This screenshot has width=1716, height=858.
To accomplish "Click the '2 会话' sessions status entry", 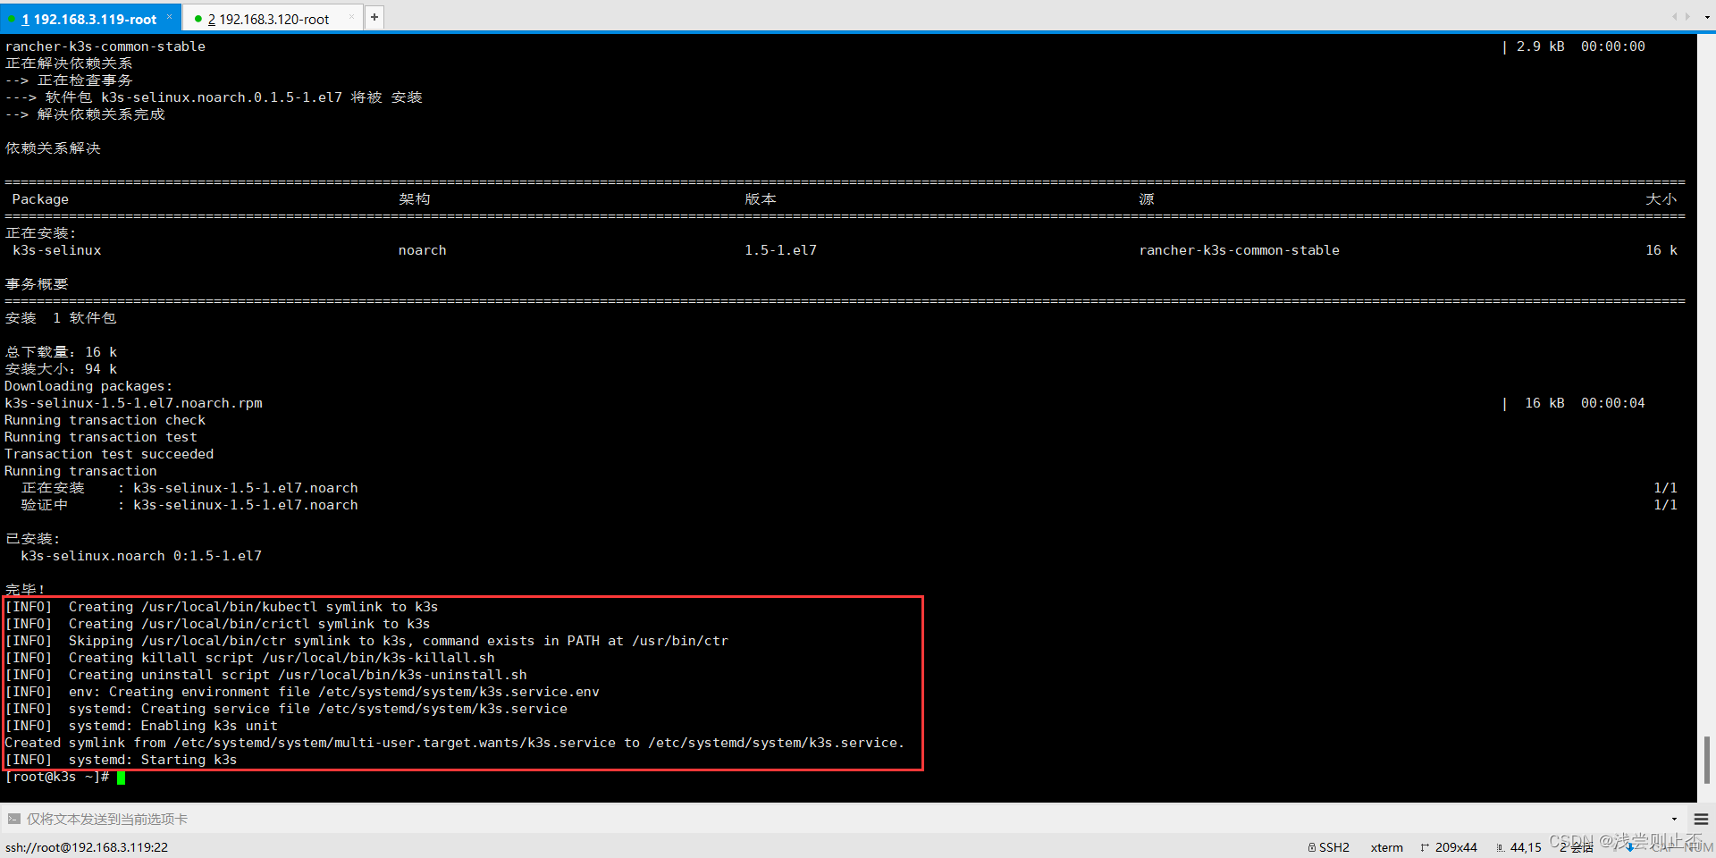I will coord(1577,847).
